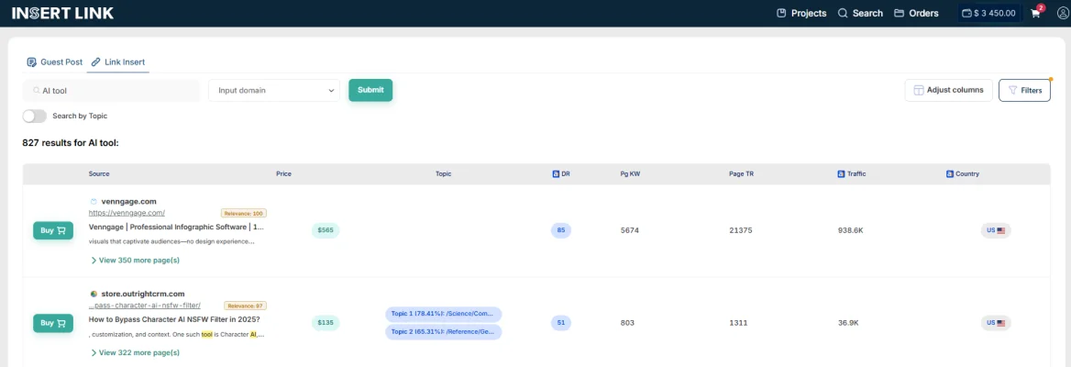Click the AI tool search input field
The width and height of the screenshot is (1071, 367).
[115, 91]
